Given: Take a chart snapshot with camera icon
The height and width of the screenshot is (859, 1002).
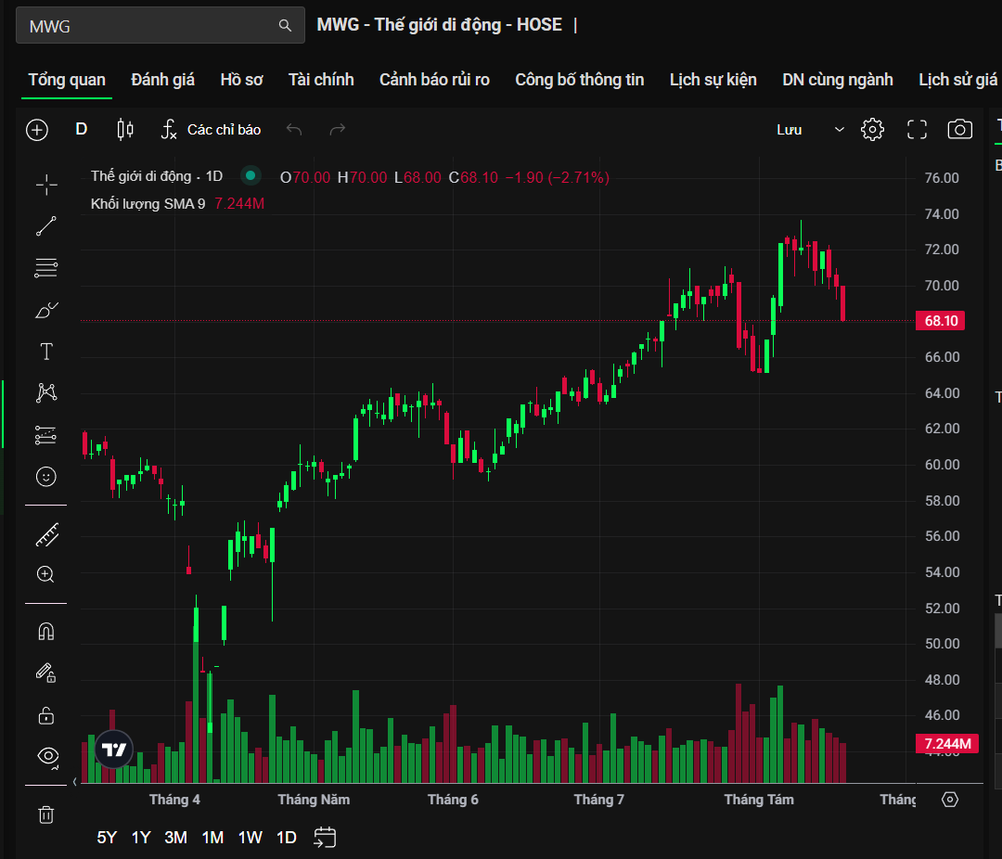Looking at the screenshot, I should coord(960,130).
